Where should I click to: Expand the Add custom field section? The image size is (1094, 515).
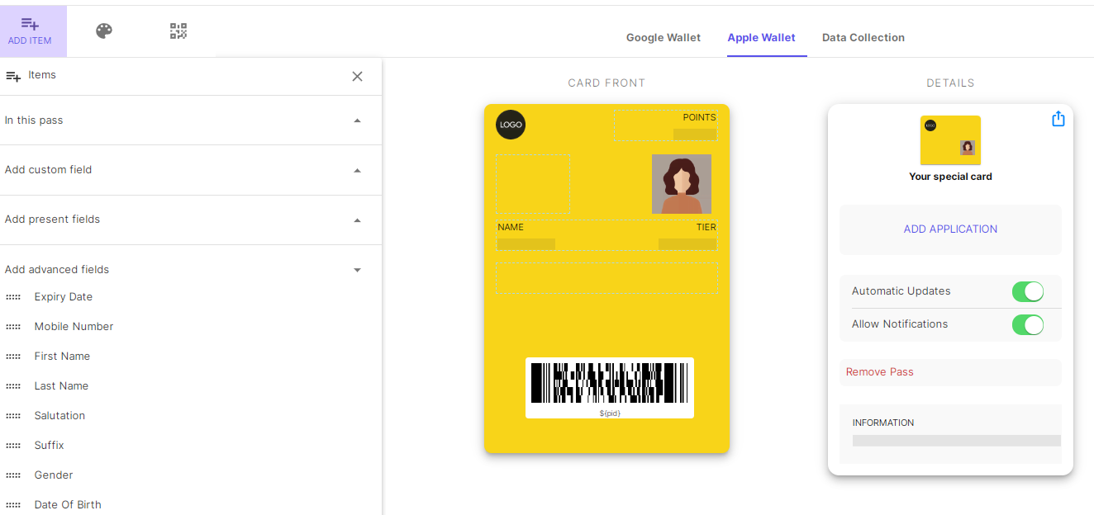tap(191, 170)
